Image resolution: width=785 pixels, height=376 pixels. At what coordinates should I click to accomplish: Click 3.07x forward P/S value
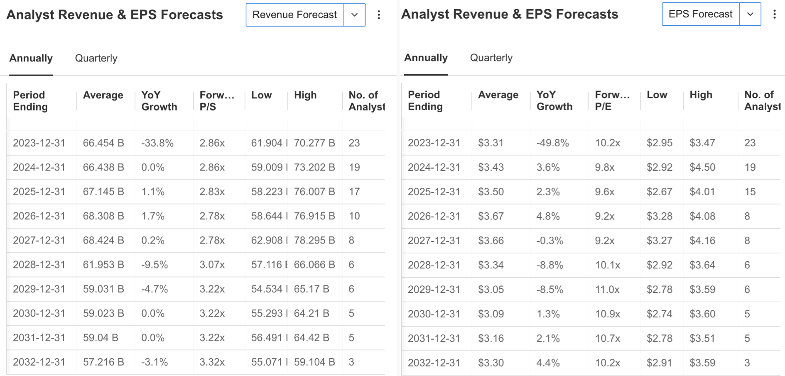click(212, 265)
